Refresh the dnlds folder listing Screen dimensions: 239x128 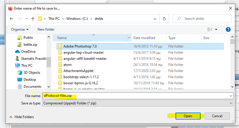pyautogui.click(x=164, y=19)
